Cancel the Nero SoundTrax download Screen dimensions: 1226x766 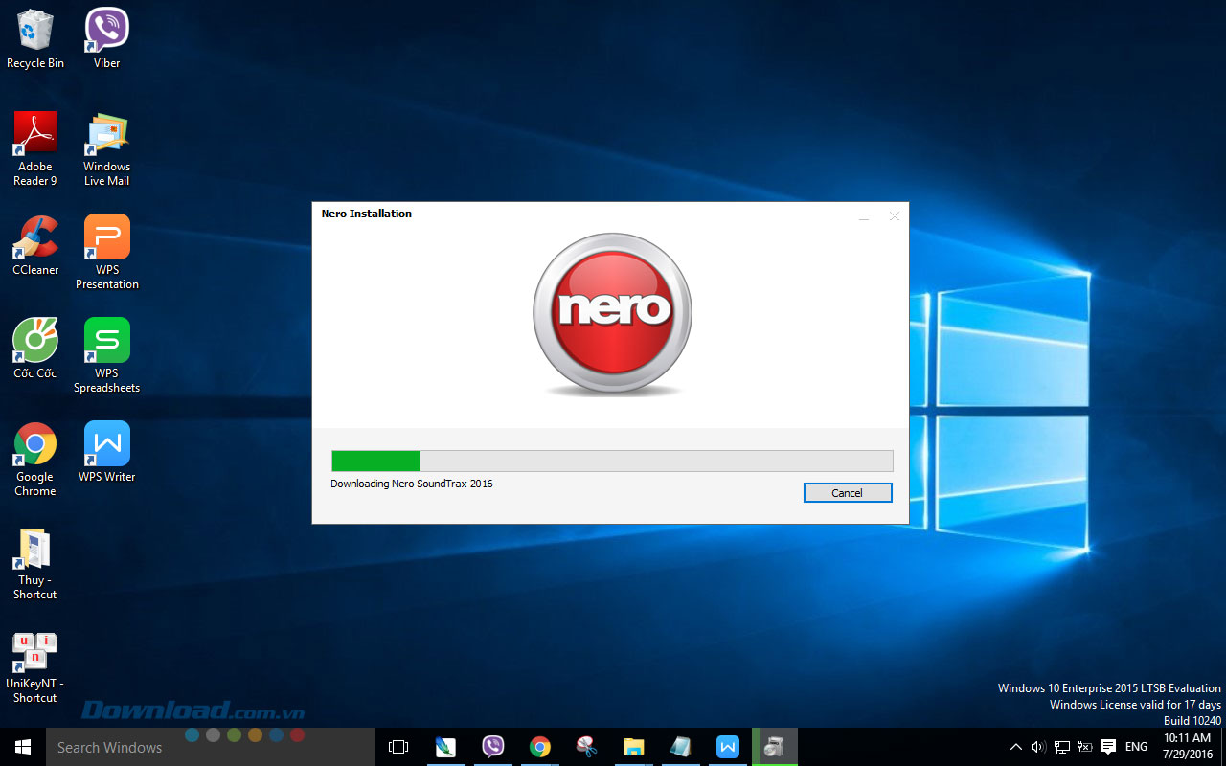coord(848,493)
